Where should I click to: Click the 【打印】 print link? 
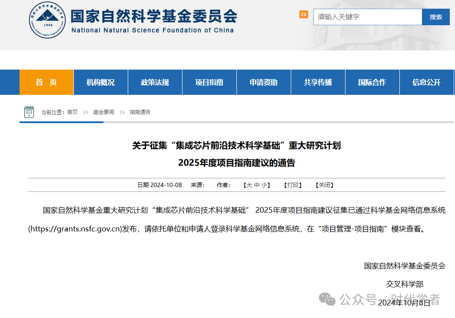click(293, 185)
